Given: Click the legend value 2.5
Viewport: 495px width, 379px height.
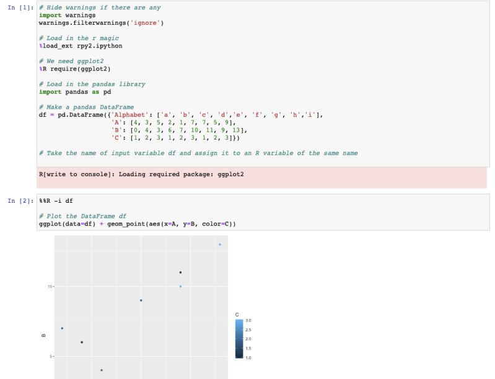Looking at the screenshot, I should click(248, 330).
